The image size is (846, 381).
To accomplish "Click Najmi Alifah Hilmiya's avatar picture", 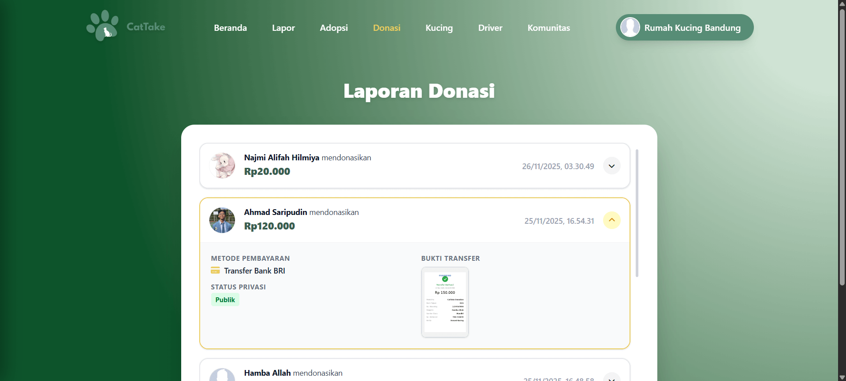I will pyautogui.click(x=222, y=166).
